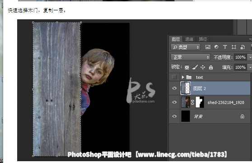The width and height of the screenshot is (252, 163).
Task: Click the 不透明度 label
Action: [223, 57]
